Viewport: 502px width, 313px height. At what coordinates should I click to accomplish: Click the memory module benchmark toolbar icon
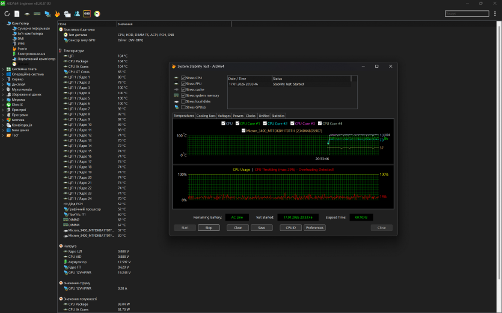(x=37, y=13)
